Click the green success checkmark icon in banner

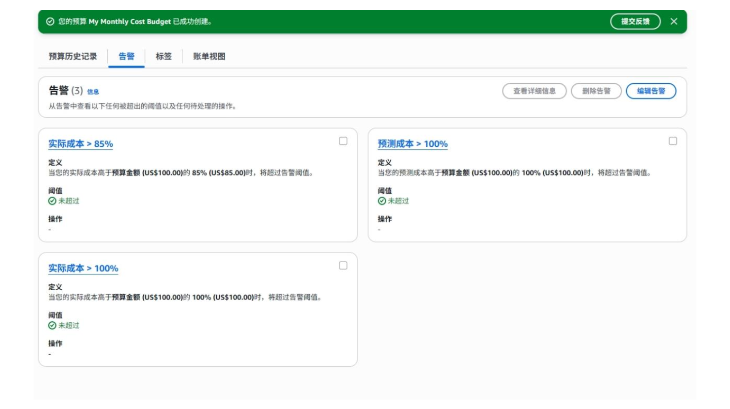click(x=50, y=22)
